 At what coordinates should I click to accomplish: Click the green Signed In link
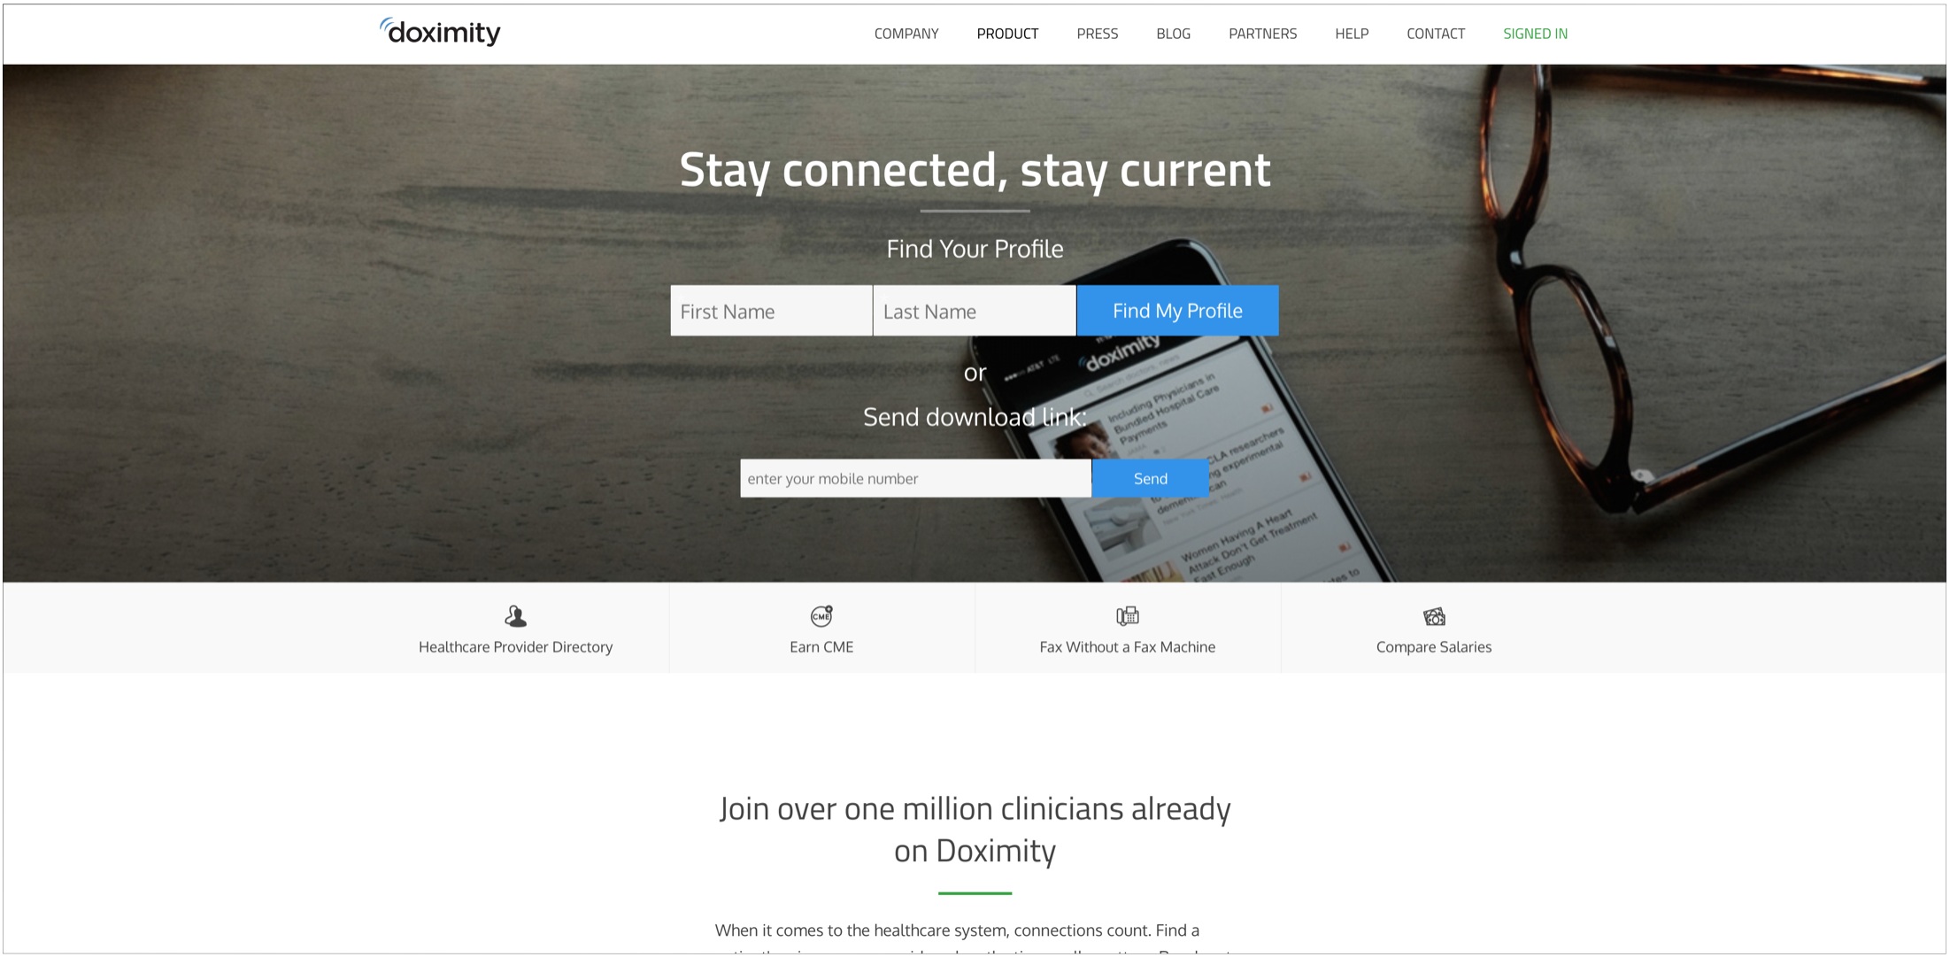(x=1535, y=34)
